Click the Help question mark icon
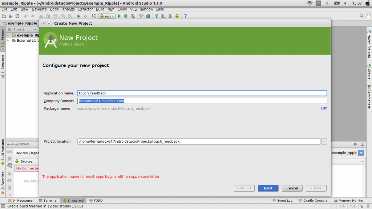Viewport: 372px width, 209px height. (x=185, y=16)
